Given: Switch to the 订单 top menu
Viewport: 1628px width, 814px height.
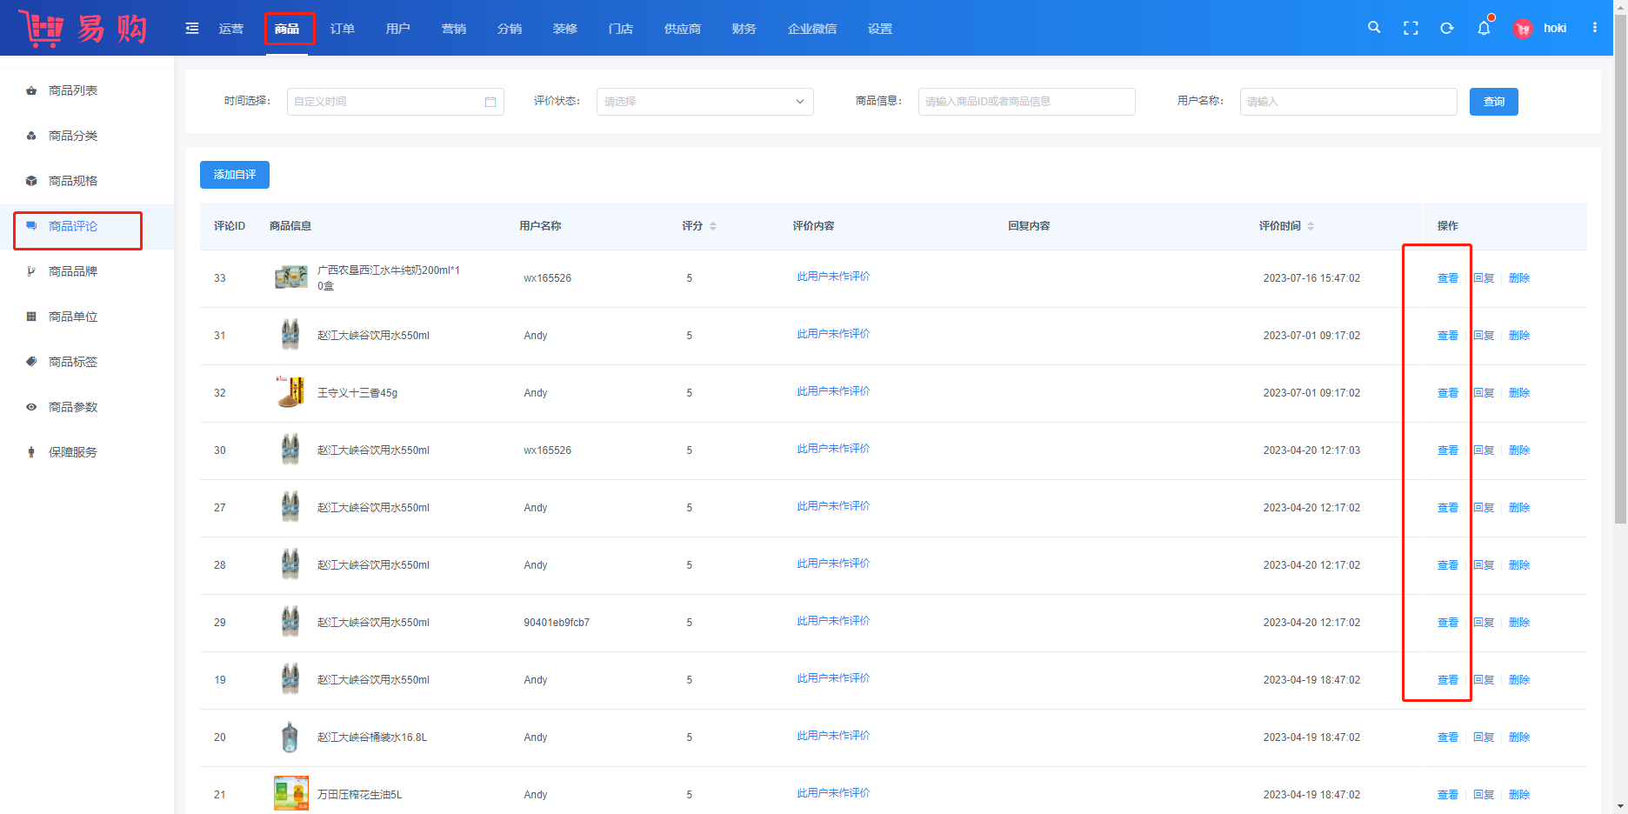Looking at the screenshot, I should [x=343, y=29].
